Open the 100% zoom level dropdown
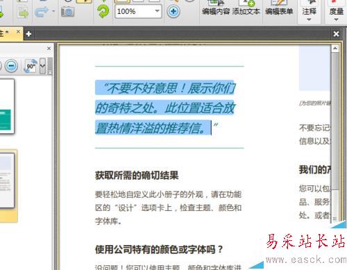 (x=158, y=11)
